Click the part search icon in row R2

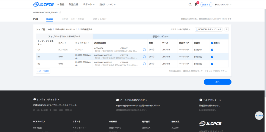click(144, 64)
